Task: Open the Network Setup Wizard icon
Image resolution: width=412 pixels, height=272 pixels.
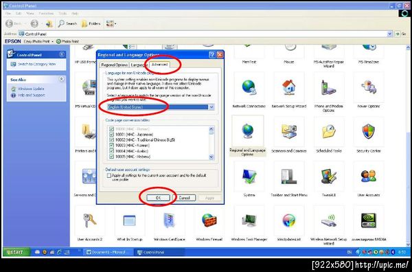Action: coord(288,87)
